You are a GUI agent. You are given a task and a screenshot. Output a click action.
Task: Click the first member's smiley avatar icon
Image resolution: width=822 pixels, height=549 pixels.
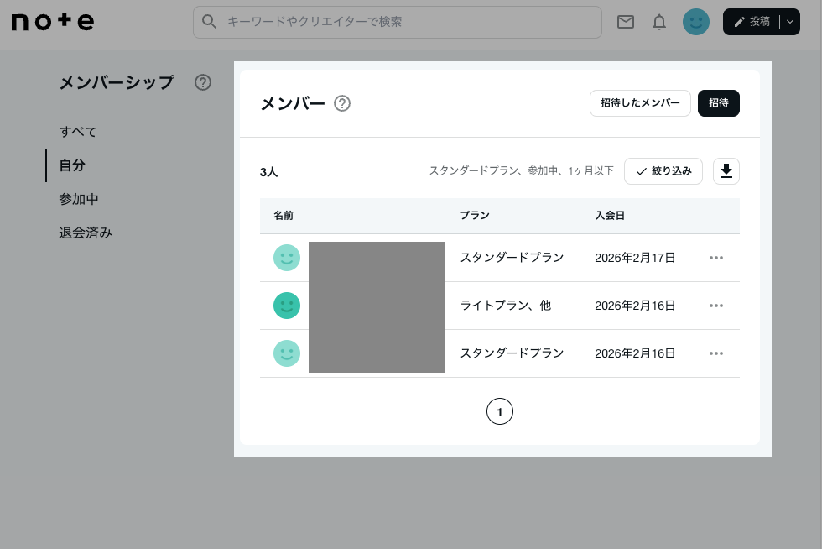tap(287, 258)
